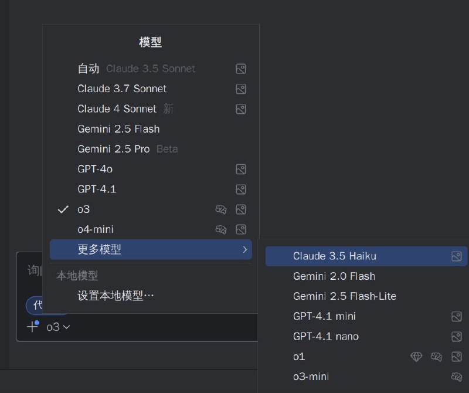Click the plus add-context icon near the o3 selector
This screenshot has height=393, width=469.
(32, 326)
